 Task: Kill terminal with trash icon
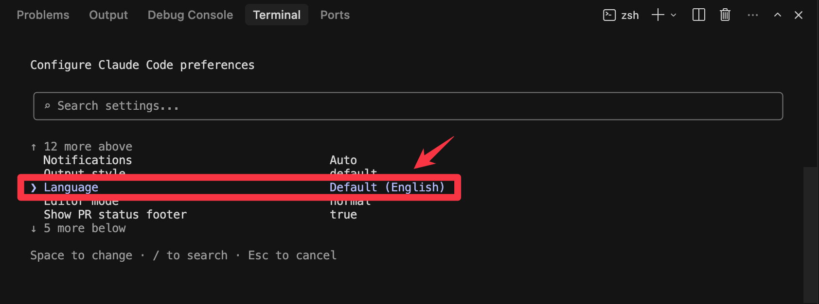pos(725,15)
